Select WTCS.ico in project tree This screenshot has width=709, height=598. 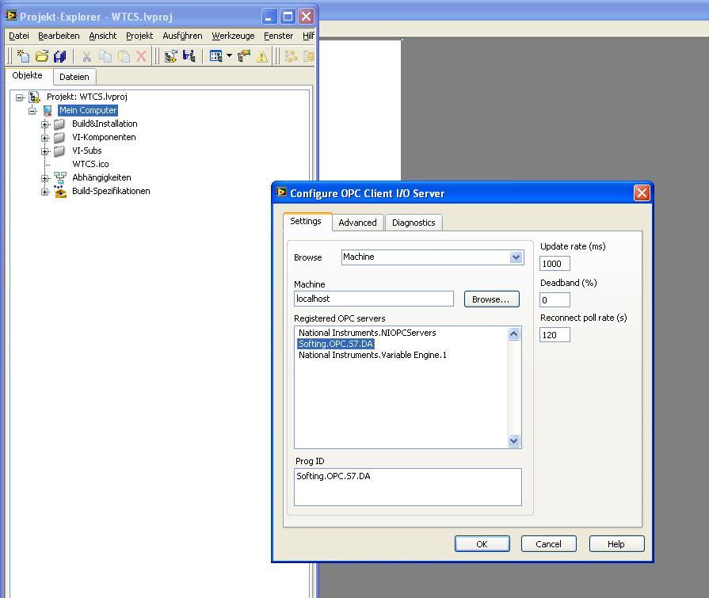90,164
